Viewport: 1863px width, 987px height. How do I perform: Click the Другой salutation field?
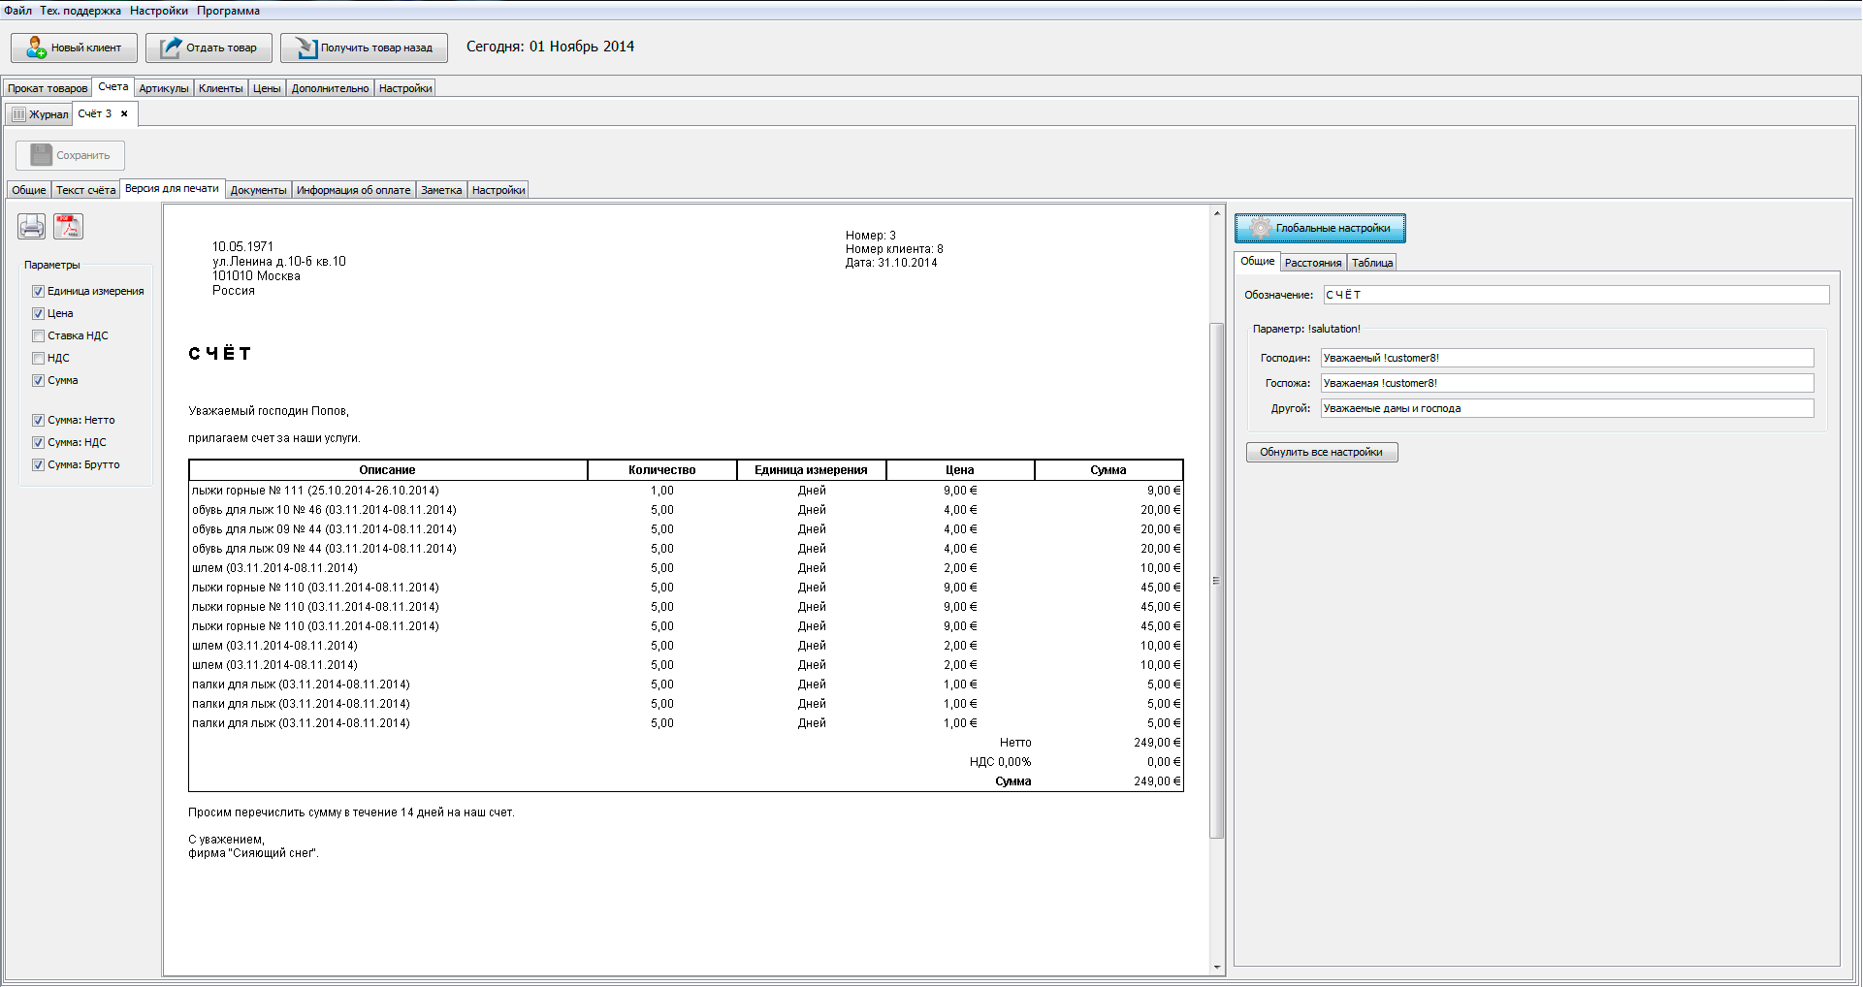[1567, 408]
